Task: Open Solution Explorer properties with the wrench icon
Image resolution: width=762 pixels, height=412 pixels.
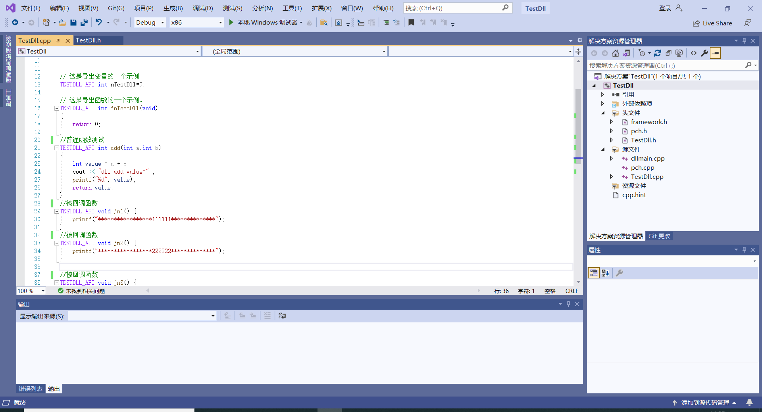Action: (704, 53)
